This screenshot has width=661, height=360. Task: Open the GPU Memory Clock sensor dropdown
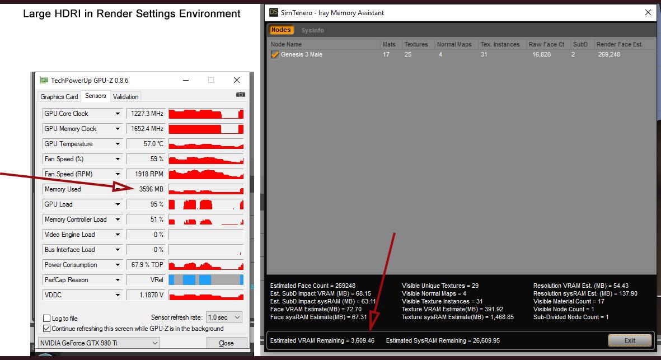click(x=118, y=129)
